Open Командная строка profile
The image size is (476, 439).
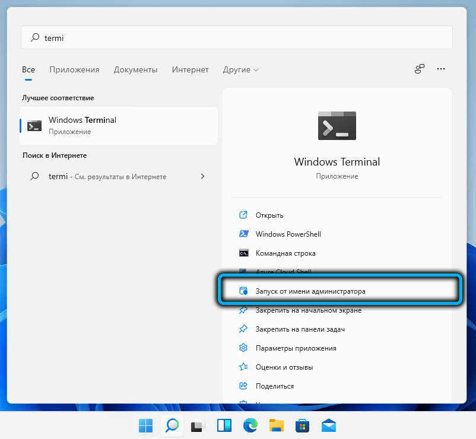point(285,253)
